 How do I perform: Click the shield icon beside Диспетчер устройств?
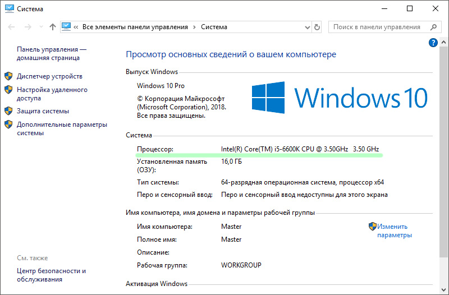click(8, 76)
